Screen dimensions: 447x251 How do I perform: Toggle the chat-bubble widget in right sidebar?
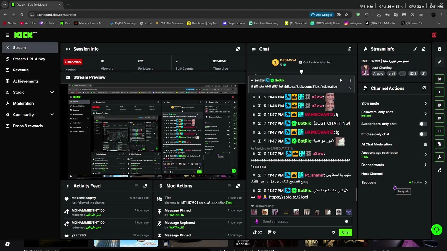(440, 118)
